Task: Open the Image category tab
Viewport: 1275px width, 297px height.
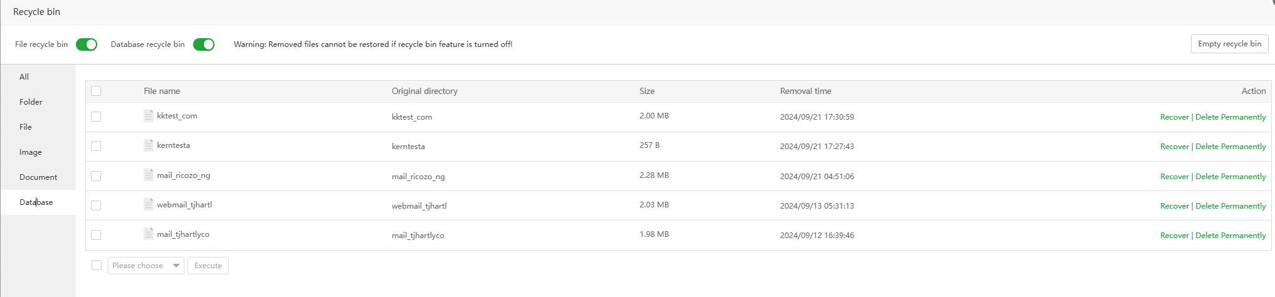Action: [x=31, y=152]
